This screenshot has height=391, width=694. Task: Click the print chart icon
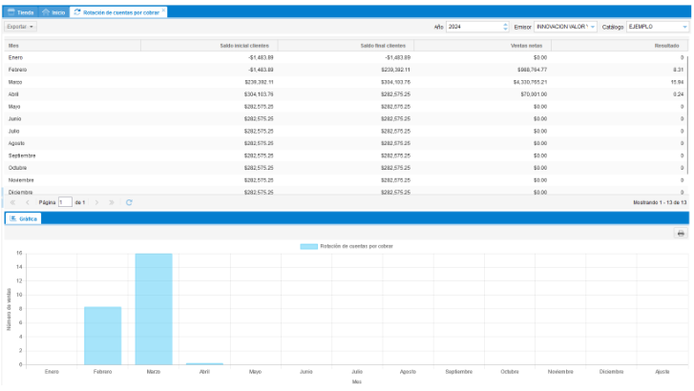[x=681, y=234]
